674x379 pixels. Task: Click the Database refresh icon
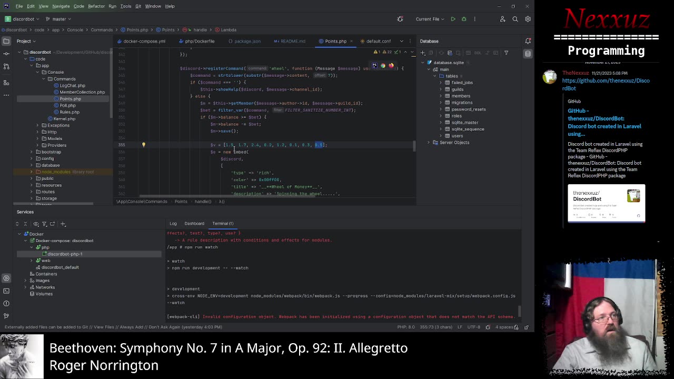tap(441, 53)
